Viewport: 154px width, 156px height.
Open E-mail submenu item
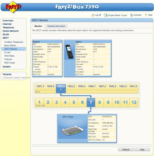coord(7,52)
